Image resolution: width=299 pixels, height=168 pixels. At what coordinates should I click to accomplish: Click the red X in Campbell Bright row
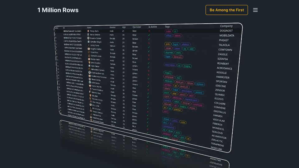coord(149,43)
